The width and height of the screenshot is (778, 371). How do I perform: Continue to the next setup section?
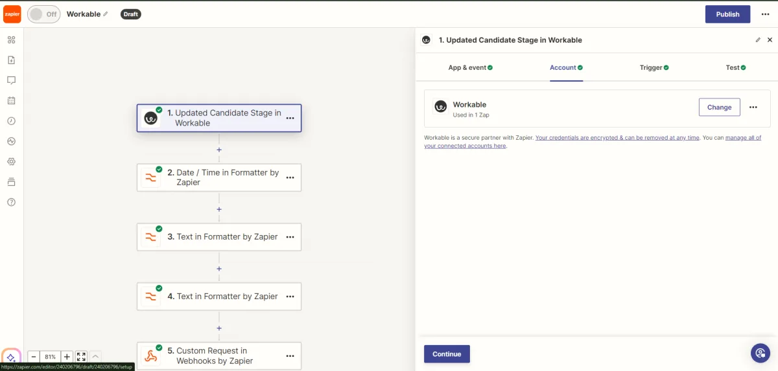click(447, 354)
